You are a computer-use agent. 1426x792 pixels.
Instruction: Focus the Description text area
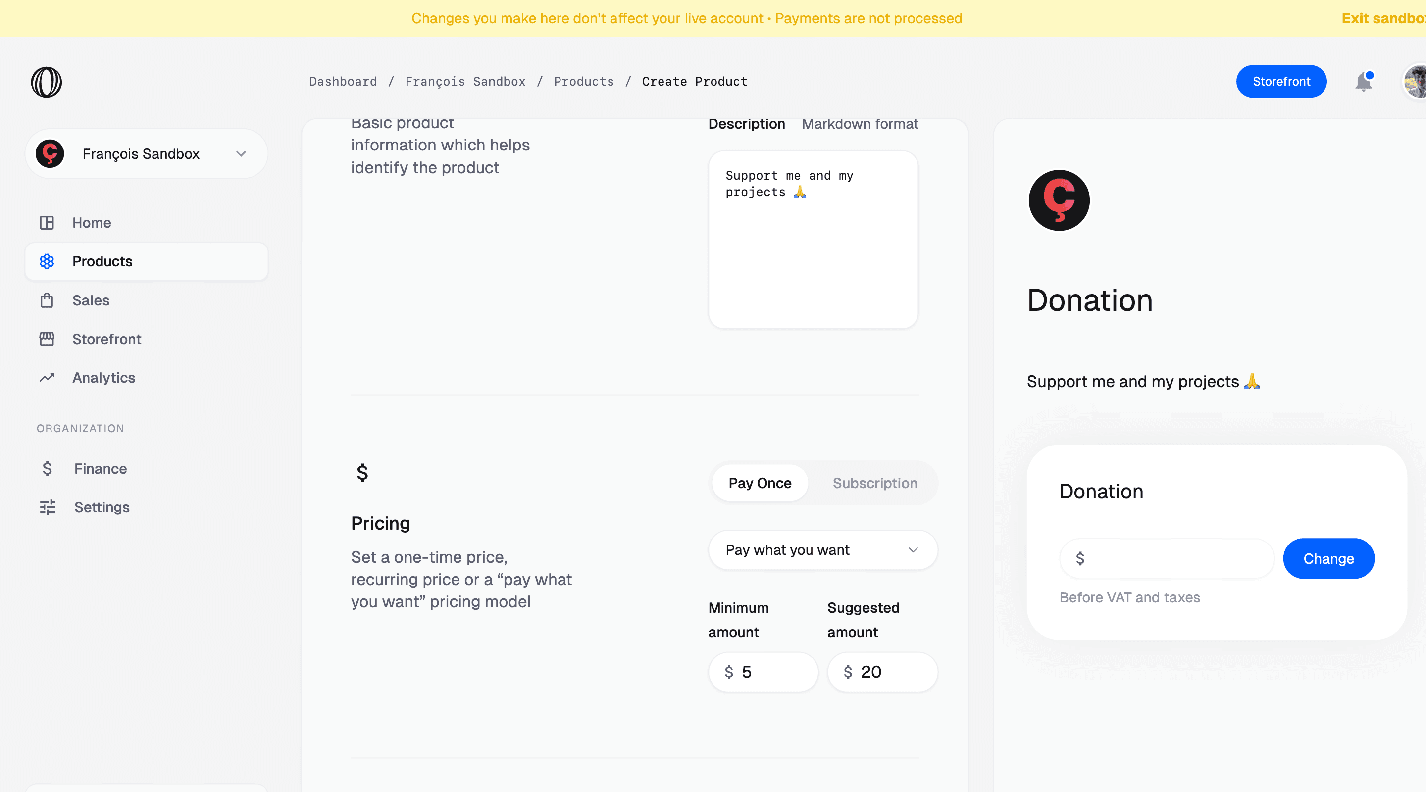[x=813, y=240]
